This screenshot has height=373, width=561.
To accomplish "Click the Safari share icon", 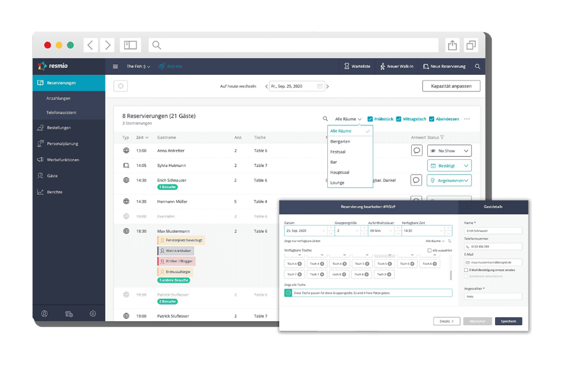I will pyautogui.click(x=452, y=45).
